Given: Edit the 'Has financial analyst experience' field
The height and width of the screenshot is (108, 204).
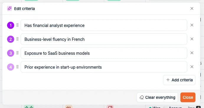Looking at the screenshot, I should click(x=104, y=25).
